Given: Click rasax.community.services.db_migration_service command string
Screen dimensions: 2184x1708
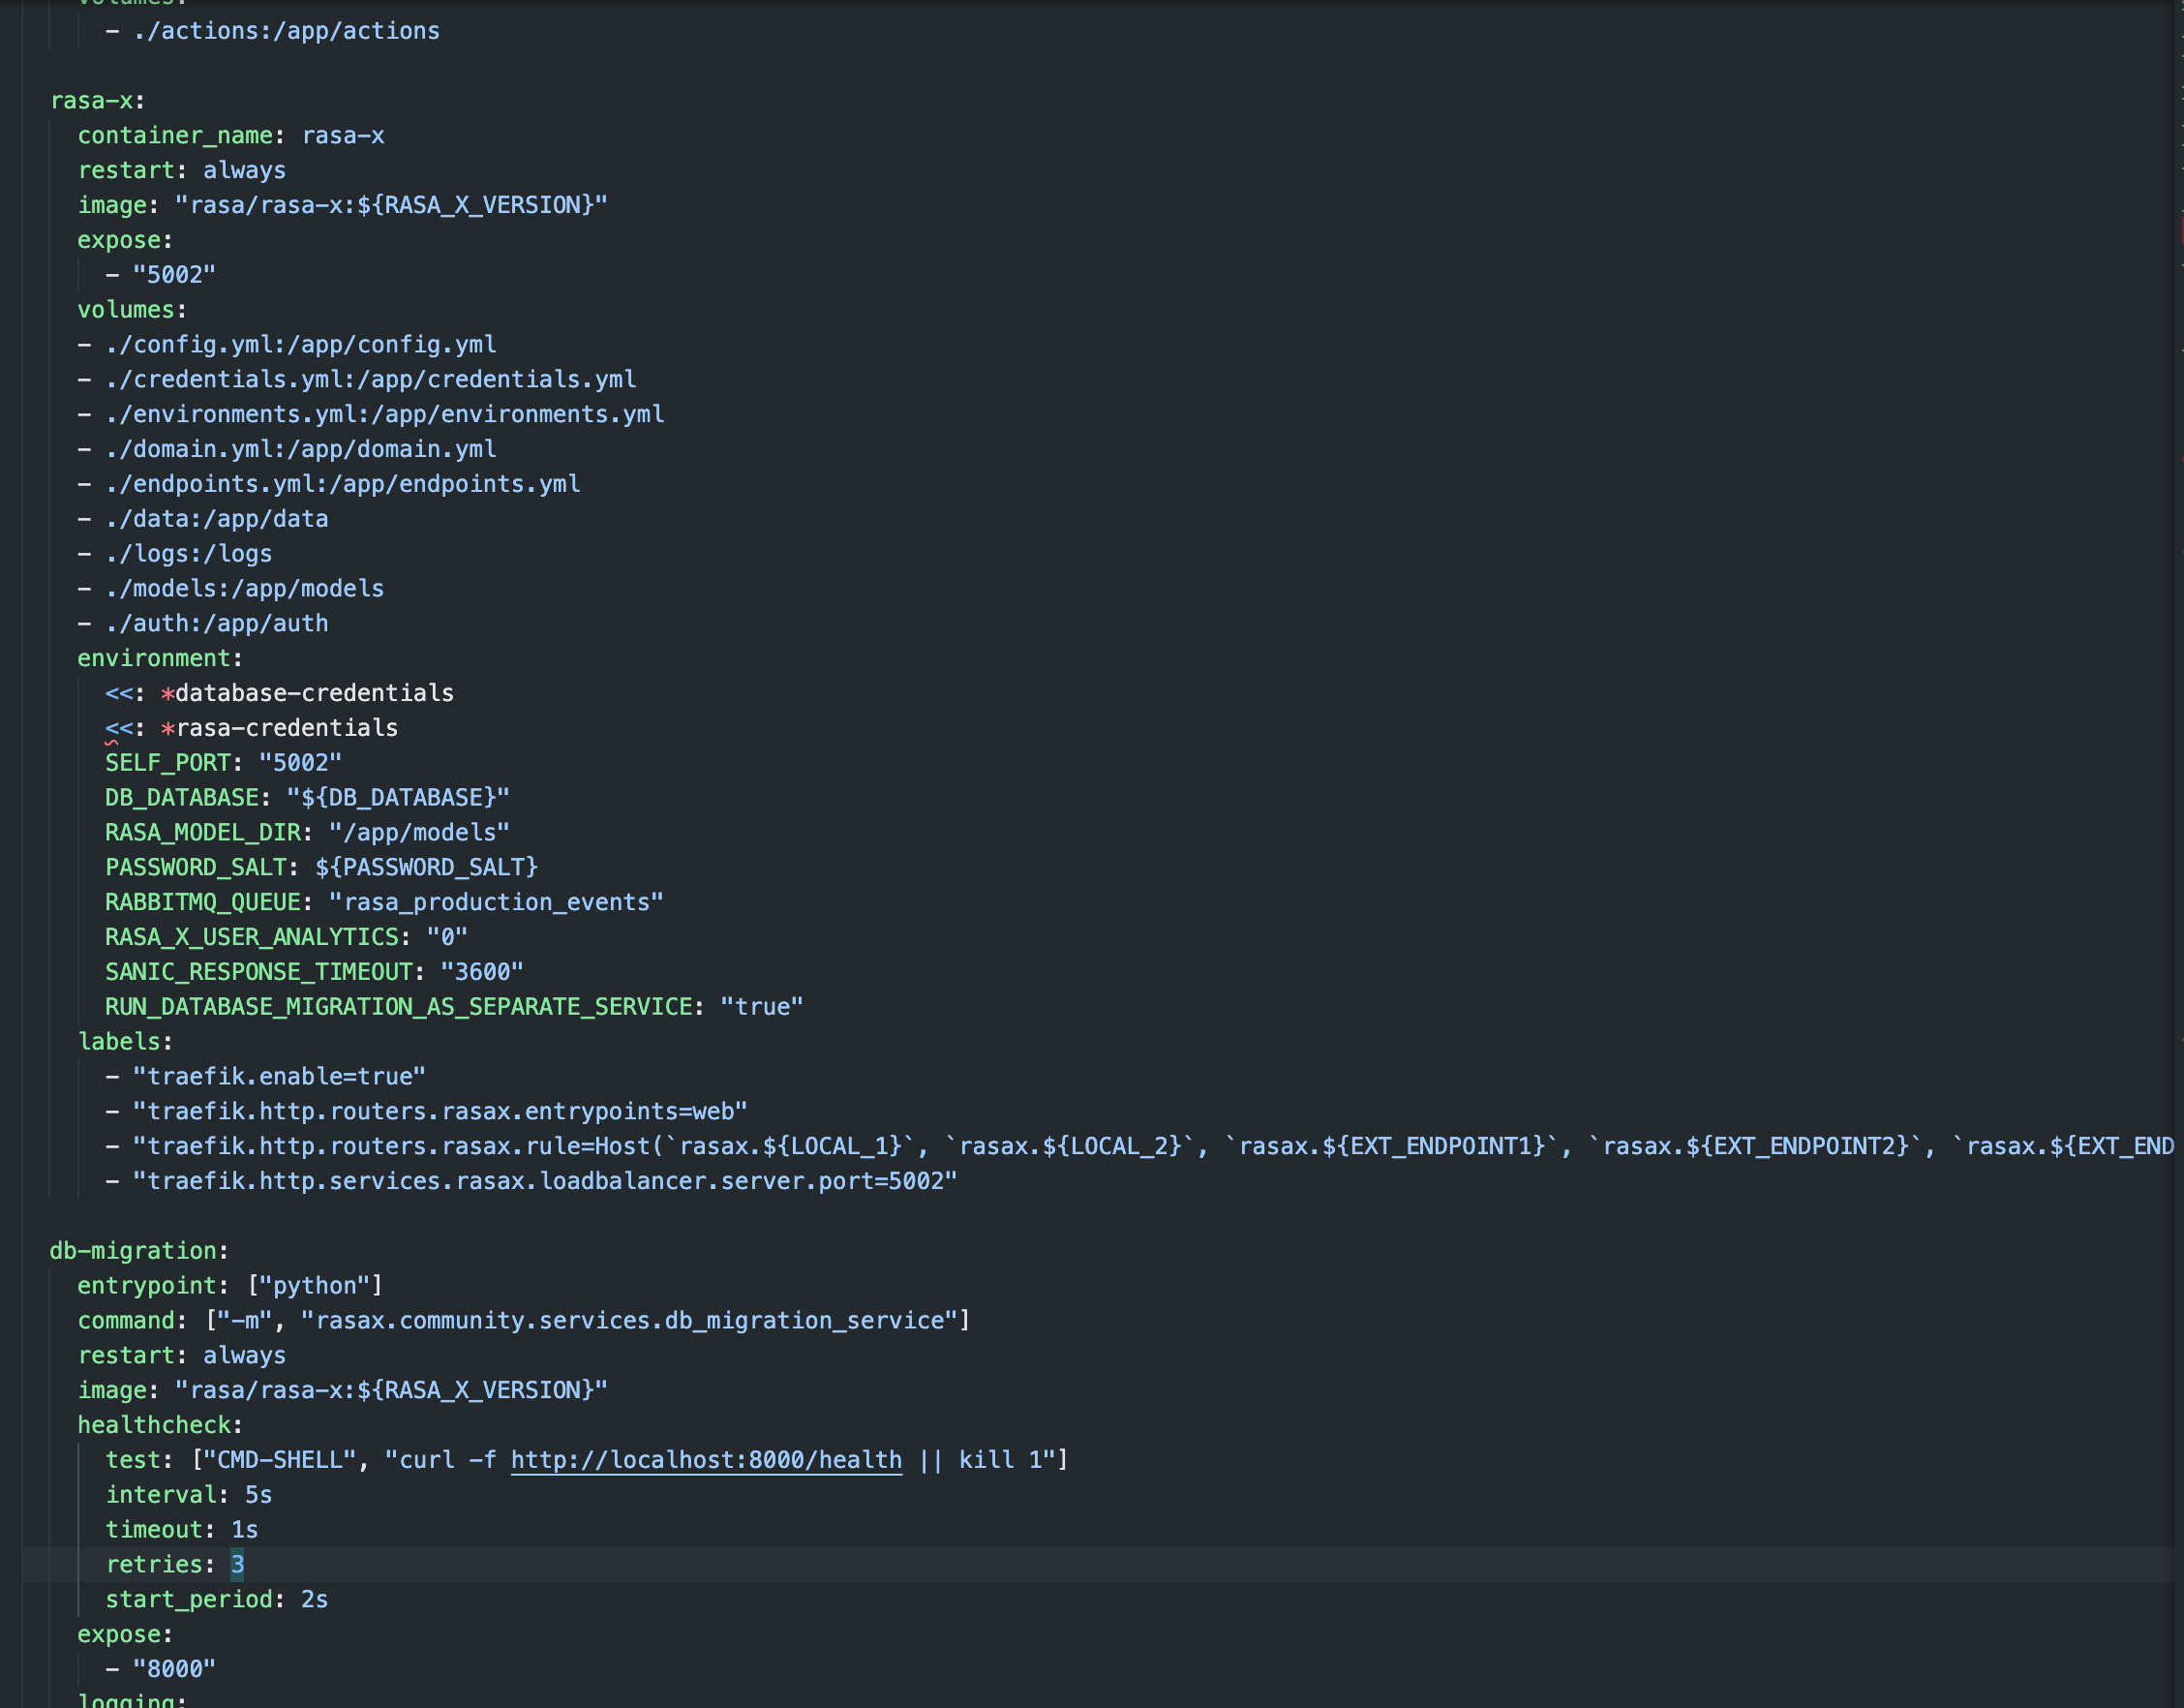Looking at the screenshot, I should pos(630,1320).
